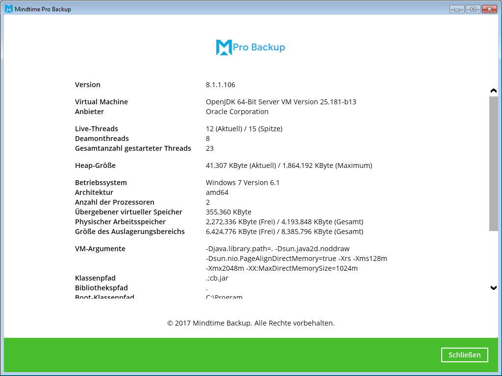The image size is (502, 376).
Task: Maximize the Mindtime Pro Backup window
Action: point(473,9)
